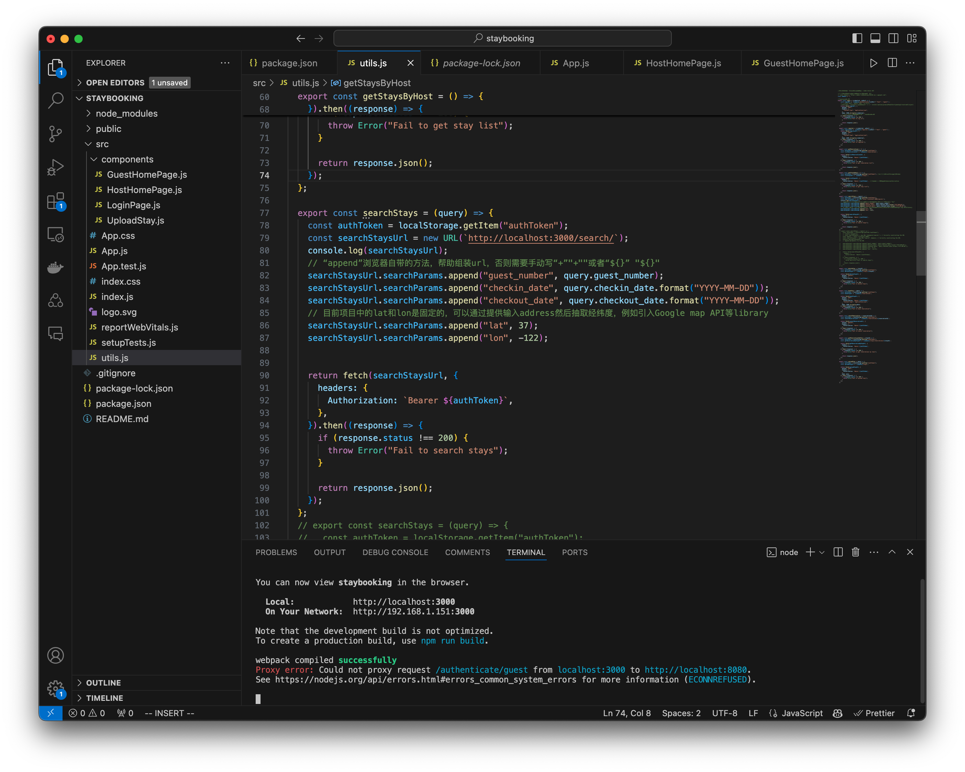Open notifications via the bell icon
Viewport: 965px width, 772px height.
(911, 713)
